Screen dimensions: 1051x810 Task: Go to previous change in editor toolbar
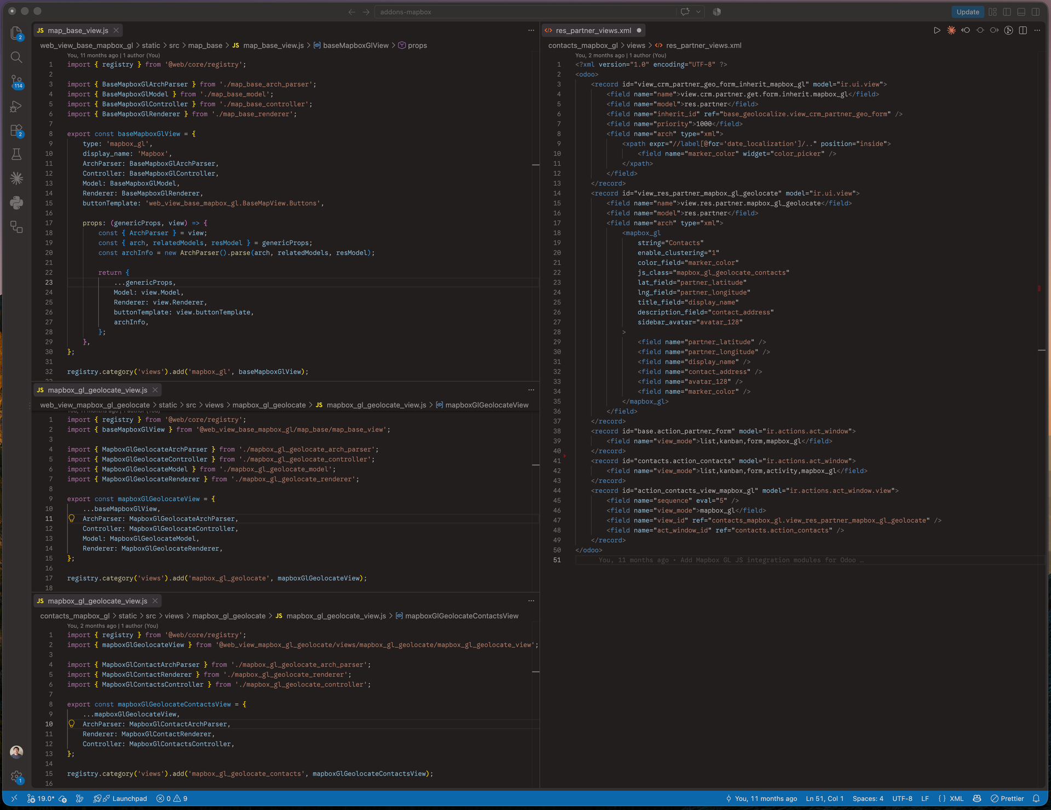tap(966, 31)
